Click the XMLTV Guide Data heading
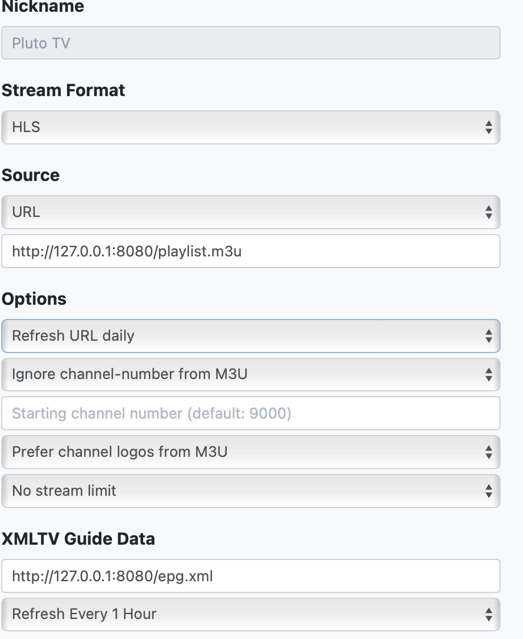Viewport: 523px width, 639px height. 78,539
